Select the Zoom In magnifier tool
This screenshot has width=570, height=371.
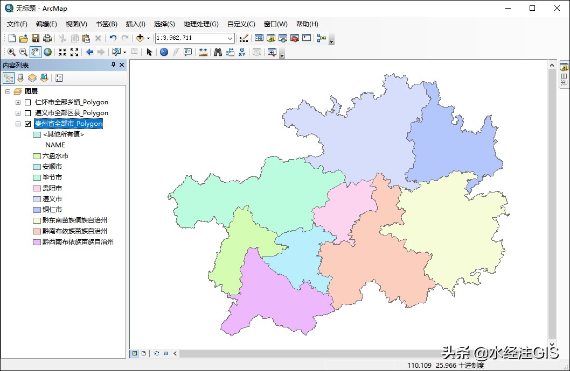[x=11, y=52]
